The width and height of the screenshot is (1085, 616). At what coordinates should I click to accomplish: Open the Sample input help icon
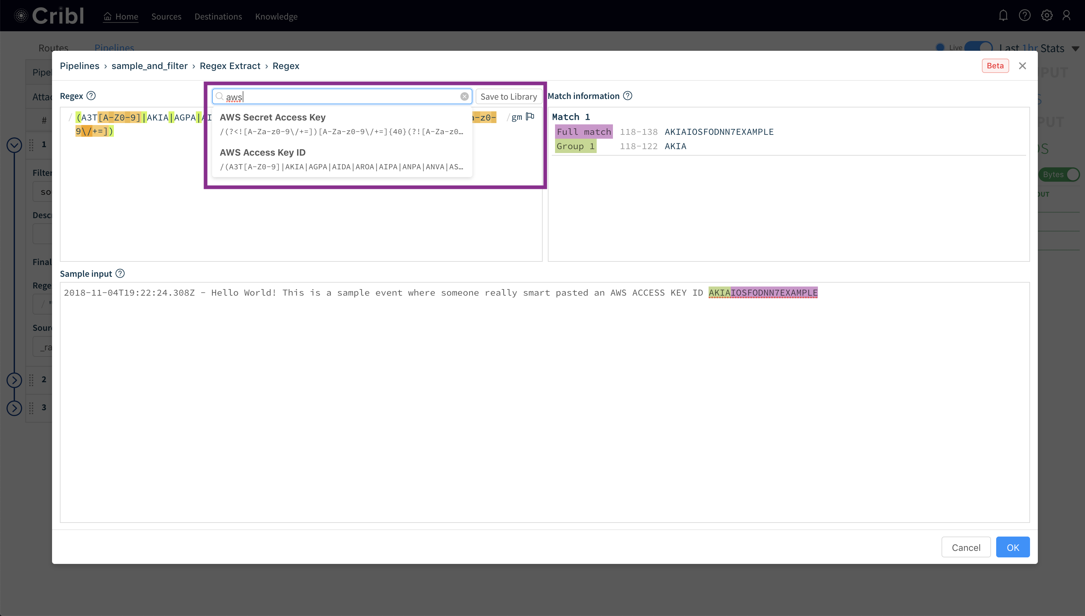tap(120, 273)
